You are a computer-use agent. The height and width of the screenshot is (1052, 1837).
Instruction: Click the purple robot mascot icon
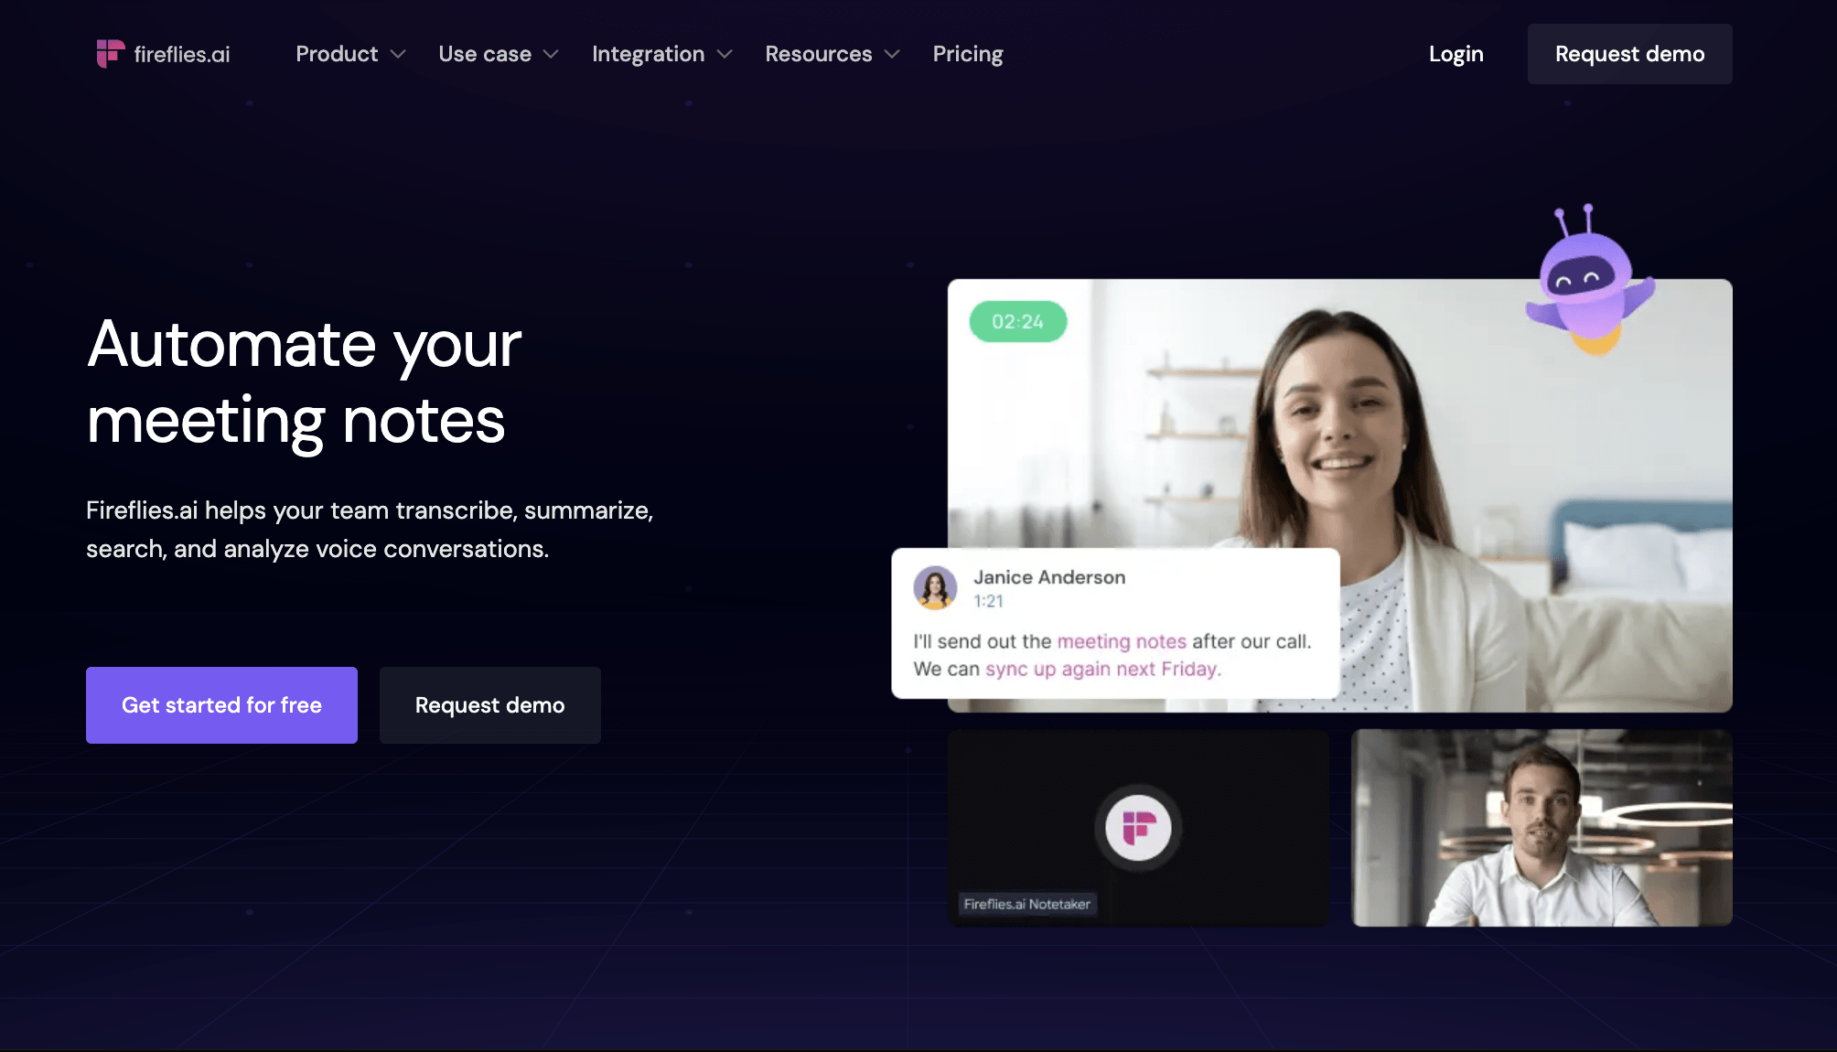pos(1590,280)
